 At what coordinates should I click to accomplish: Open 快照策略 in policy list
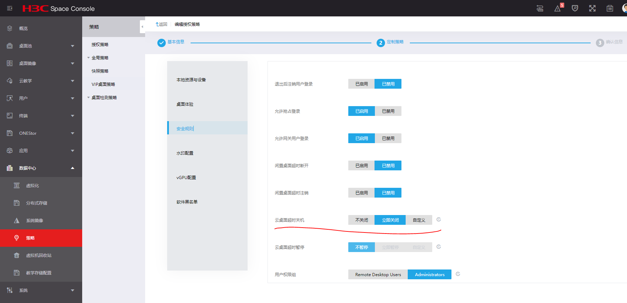point(100,71)
